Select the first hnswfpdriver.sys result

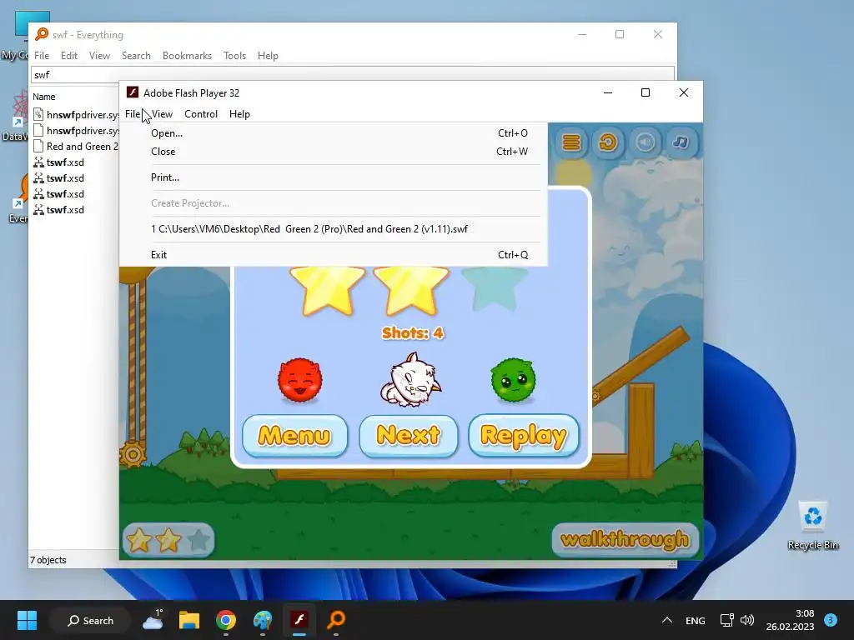tap(76, 115)
